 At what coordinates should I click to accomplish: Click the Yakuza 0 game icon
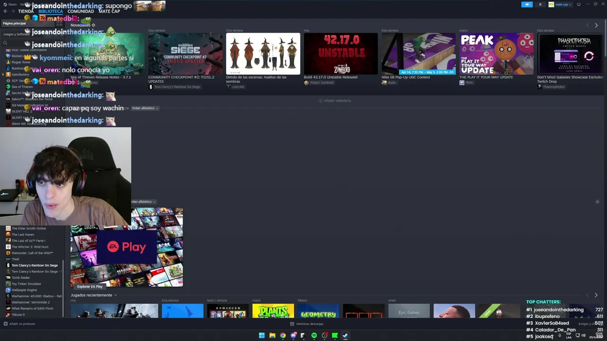[x=8, y=314]
